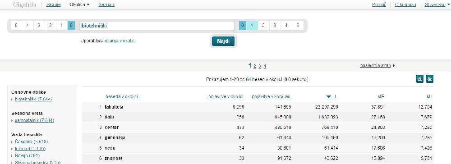This screenshot has width=451, height=164.
Task: Sort by the MI column header
Action: pyautogui.click(x=429, y=97)
